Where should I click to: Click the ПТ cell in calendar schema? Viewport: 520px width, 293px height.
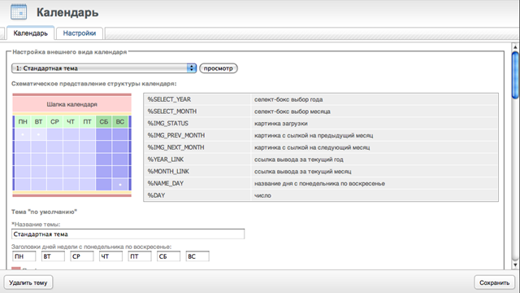click(87, 121)
